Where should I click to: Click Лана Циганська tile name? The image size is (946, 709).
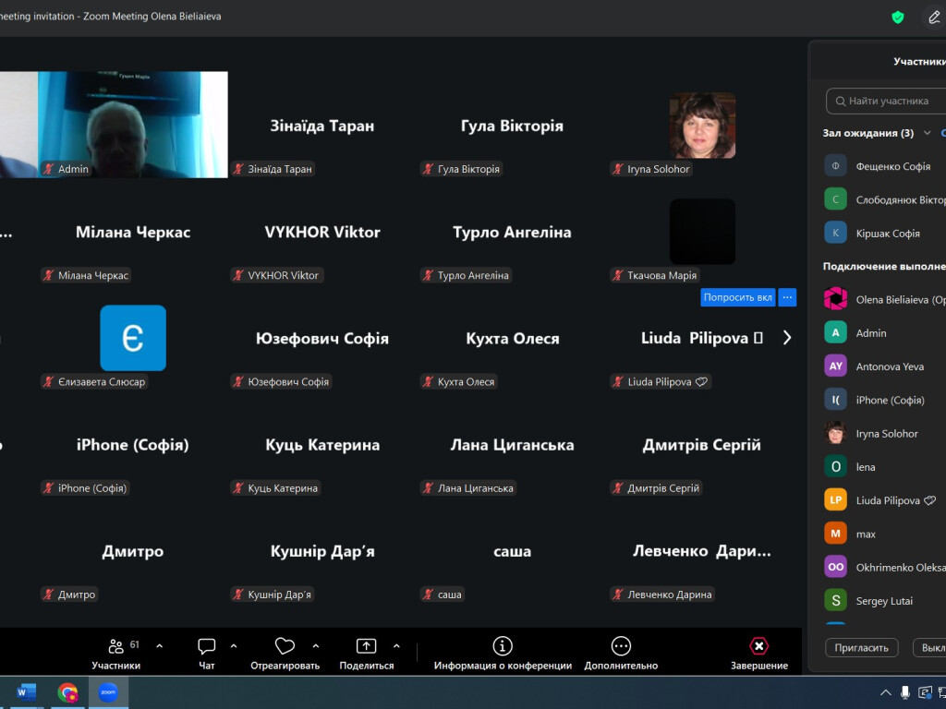(x=512, y=445)
